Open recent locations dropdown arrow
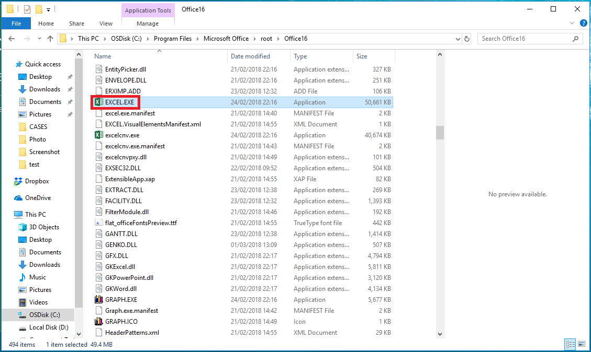 (39, 39)
